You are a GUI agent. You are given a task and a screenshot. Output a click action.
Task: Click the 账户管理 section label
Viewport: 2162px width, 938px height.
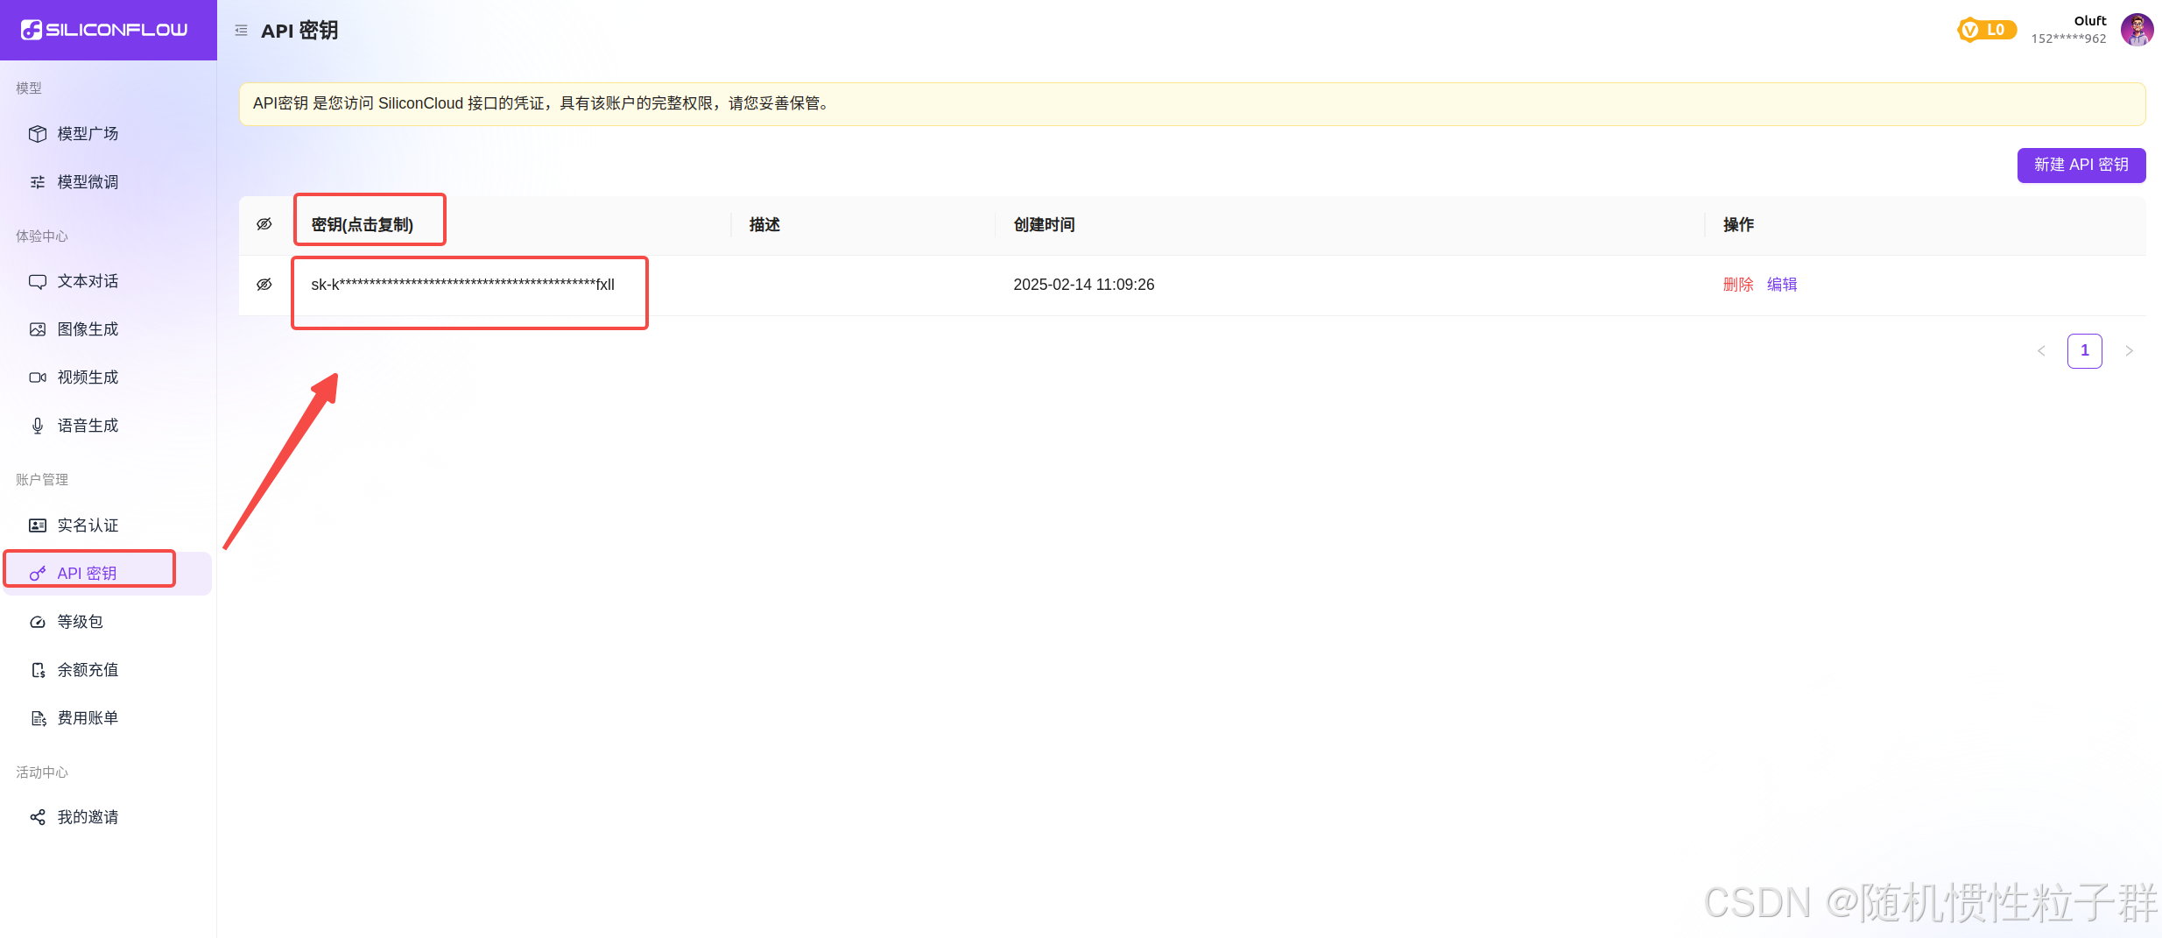(x=42, y=480)
